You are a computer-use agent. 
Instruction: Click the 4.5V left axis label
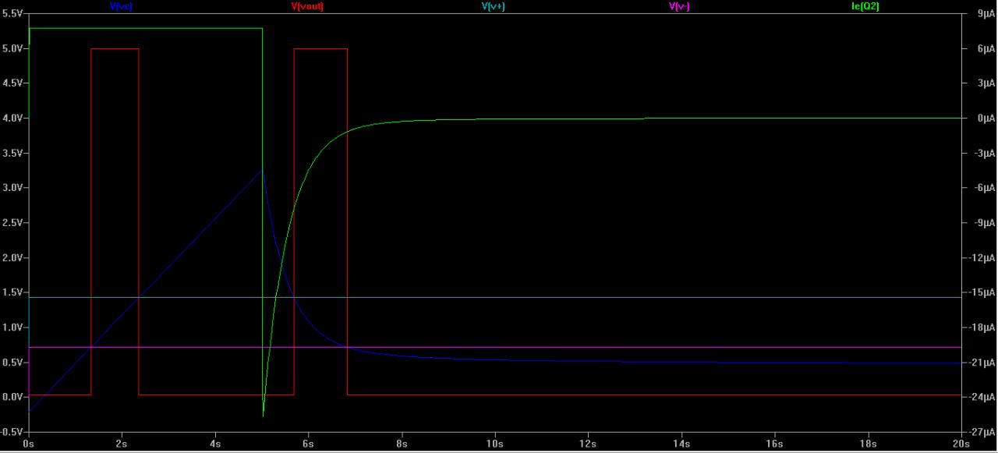point(12,83)
